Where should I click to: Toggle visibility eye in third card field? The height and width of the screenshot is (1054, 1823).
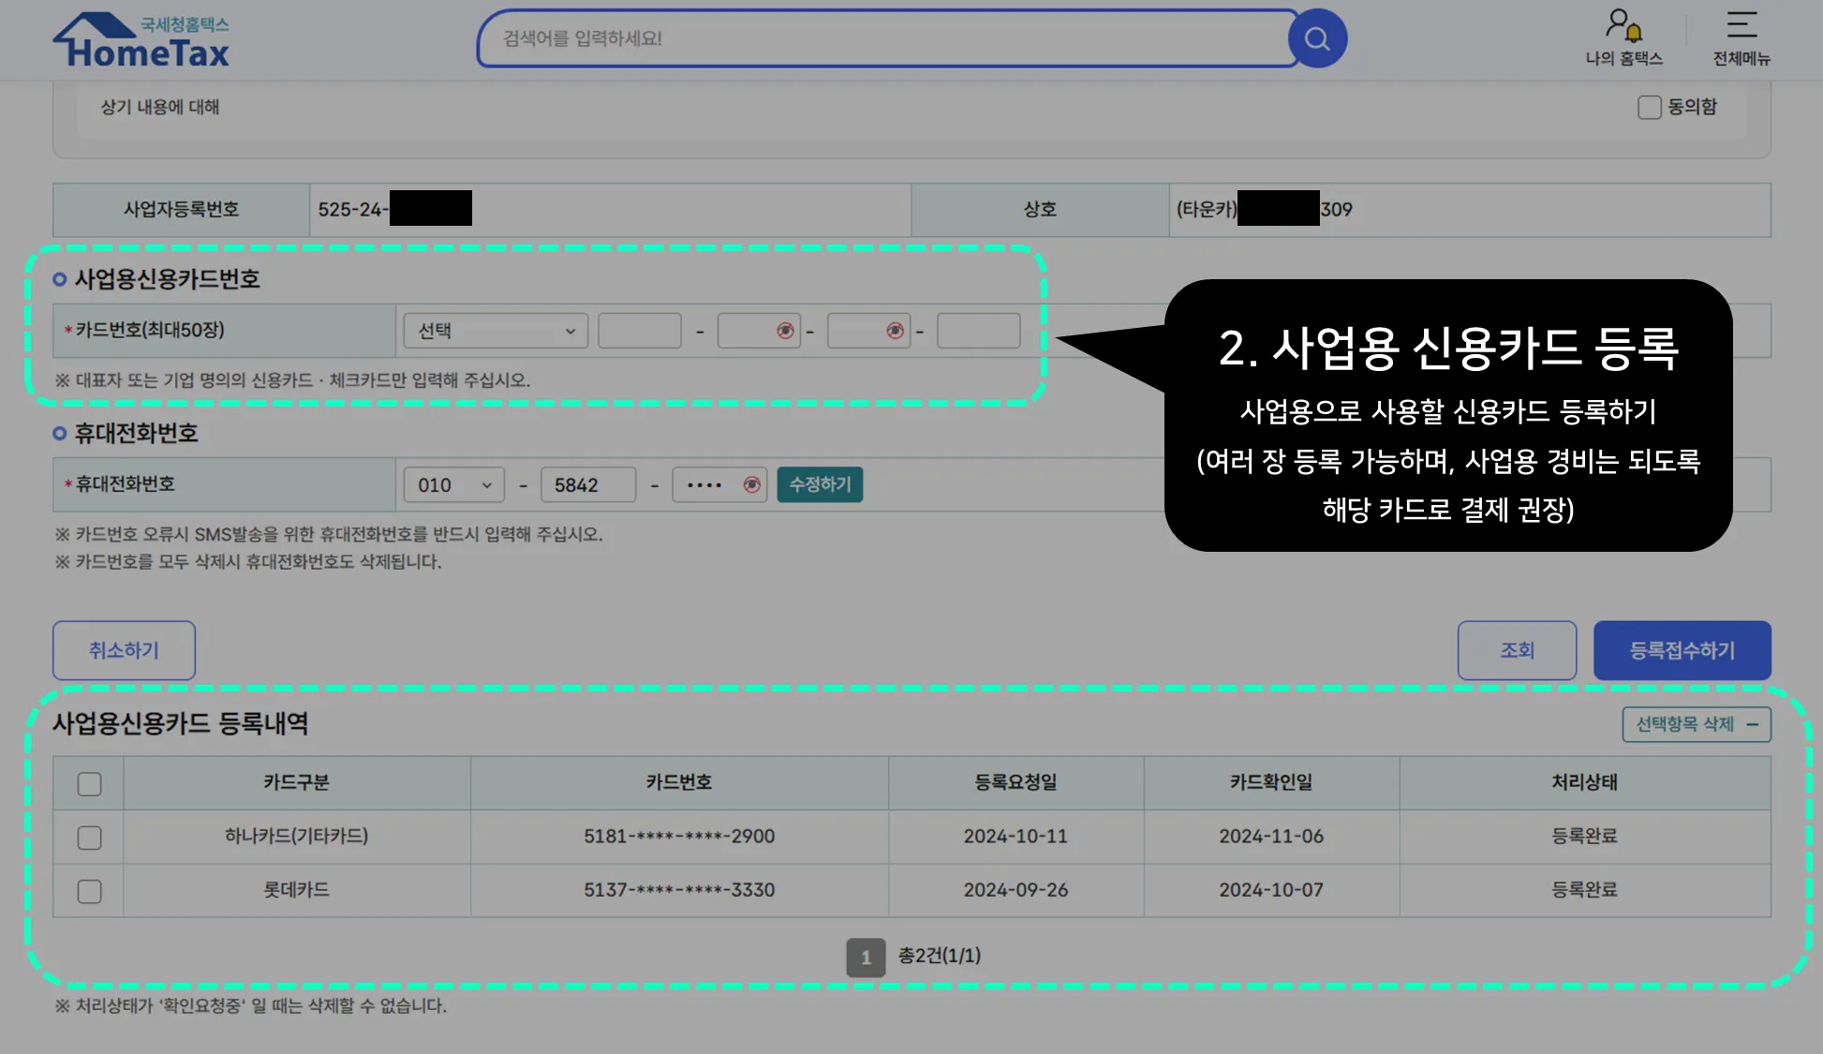coord(895,331)
